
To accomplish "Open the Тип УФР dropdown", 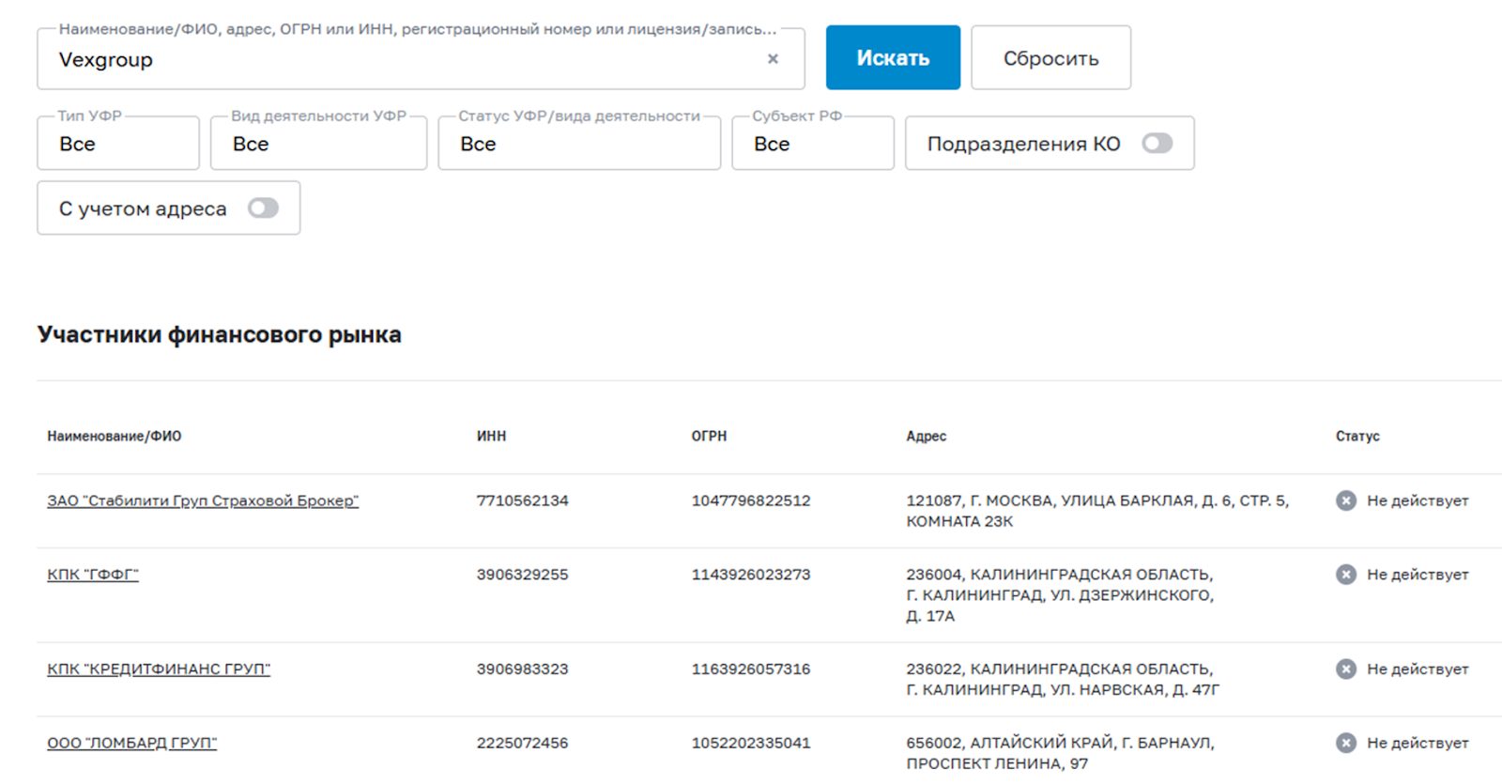I will [118, 144].
